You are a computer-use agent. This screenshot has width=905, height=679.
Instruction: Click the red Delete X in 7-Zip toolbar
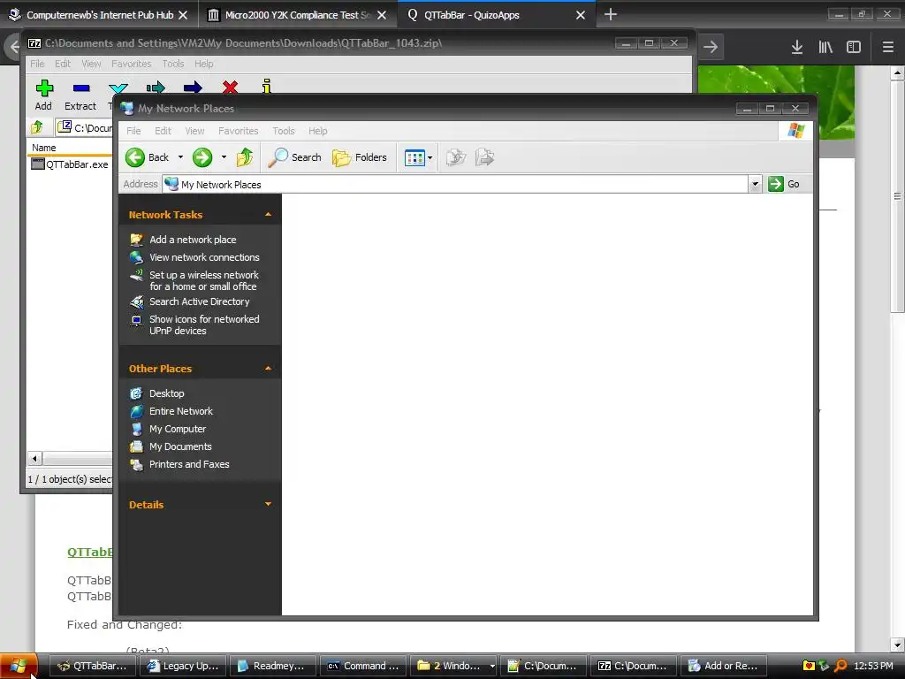pyautogui.click(x=230, y=88)
